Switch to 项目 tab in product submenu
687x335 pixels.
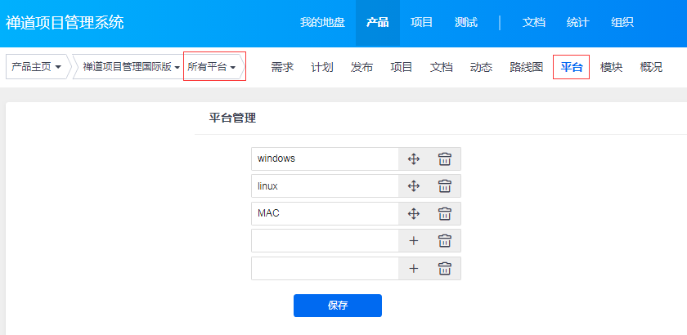point(402,67)
